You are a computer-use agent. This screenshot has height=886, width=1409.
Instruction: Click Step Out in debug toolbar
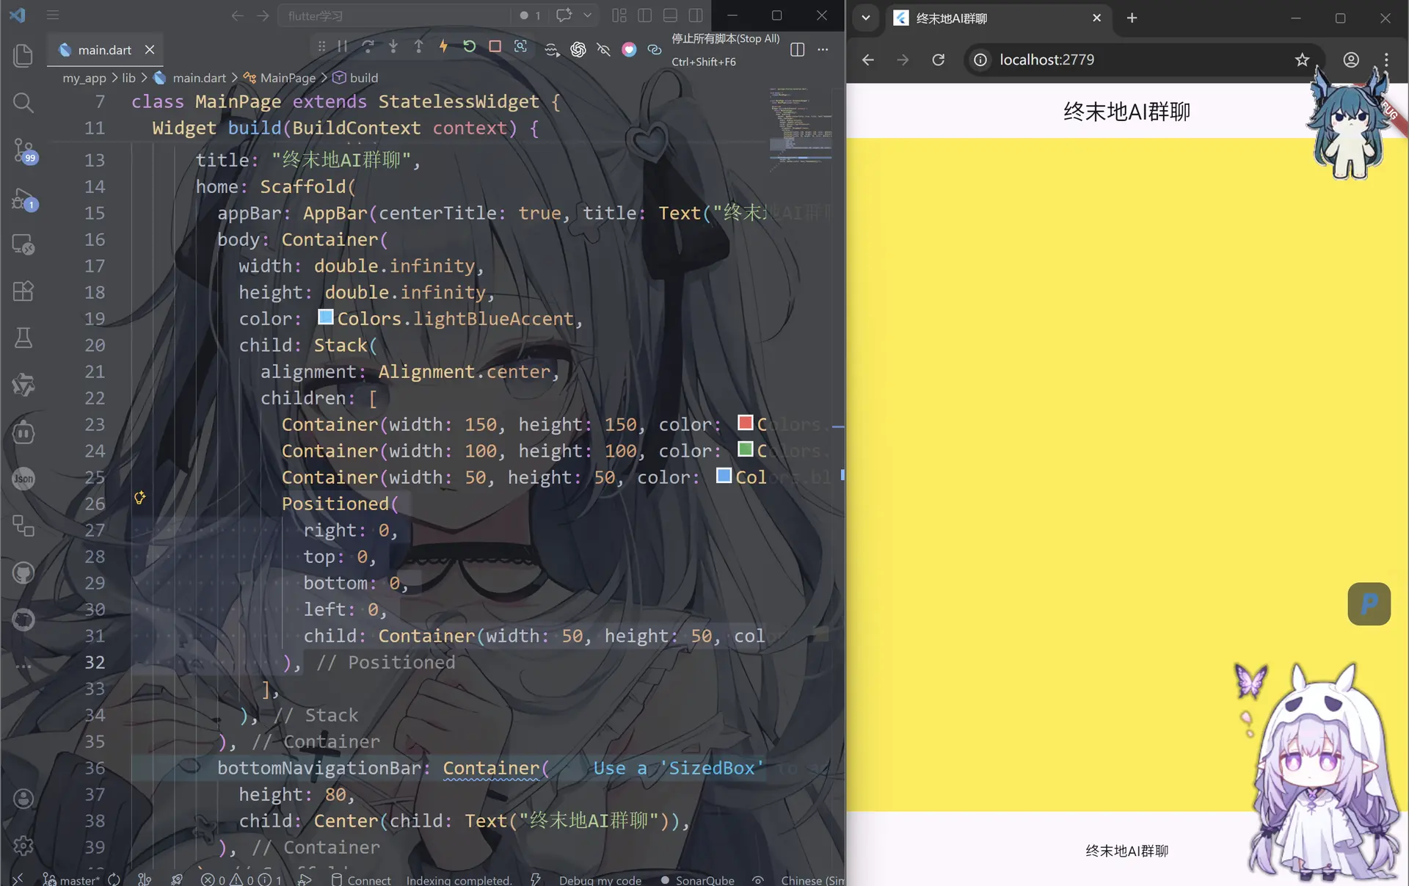tap(418, 46)
